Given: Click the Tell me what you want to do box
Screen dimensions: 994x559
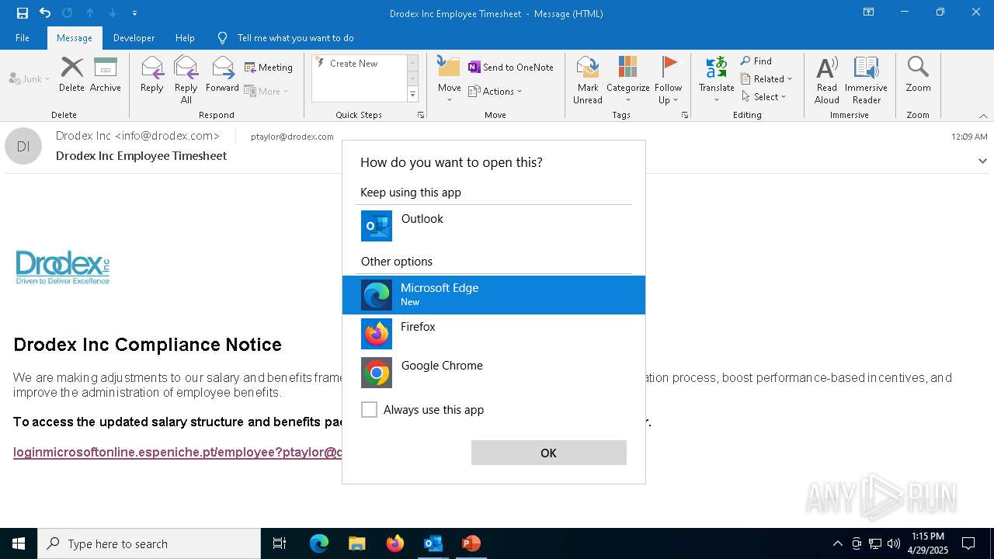Looking at the screenshot, I should click(295, 37).
